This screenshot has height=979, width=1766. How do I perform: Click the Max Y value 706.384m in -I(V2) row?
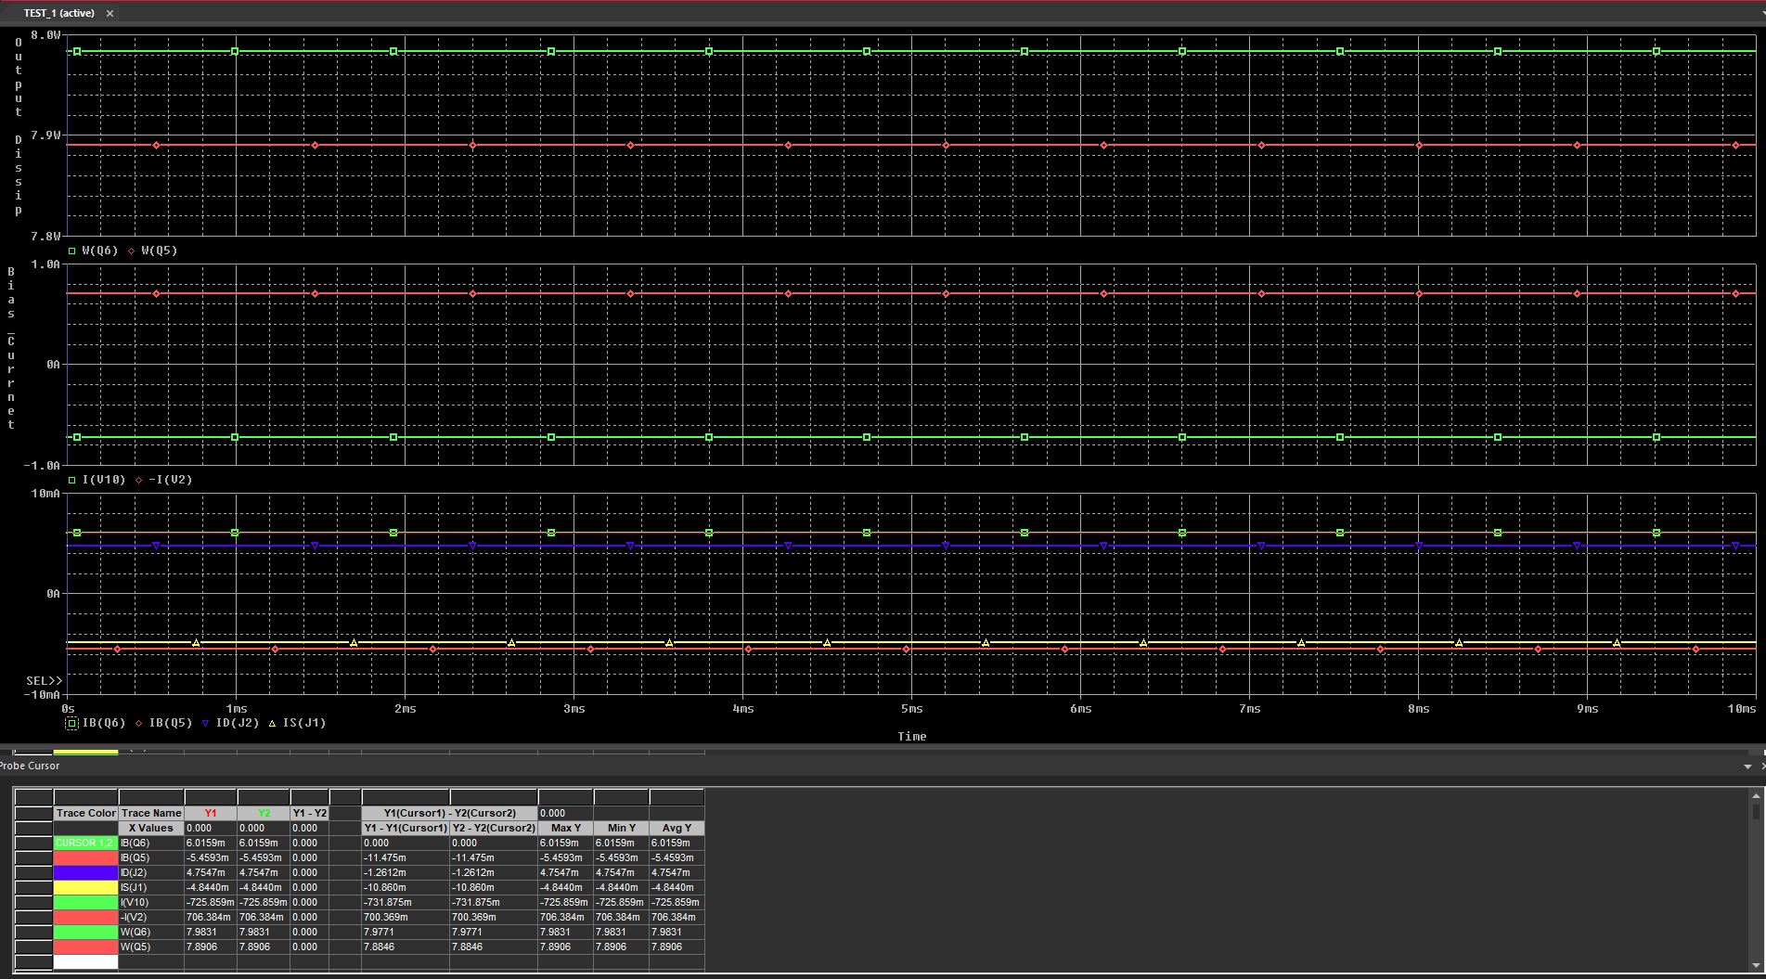coord(565,917)
